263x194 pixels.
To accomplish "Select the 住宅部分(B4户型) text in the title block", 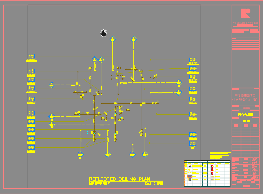I will point(245,100).
